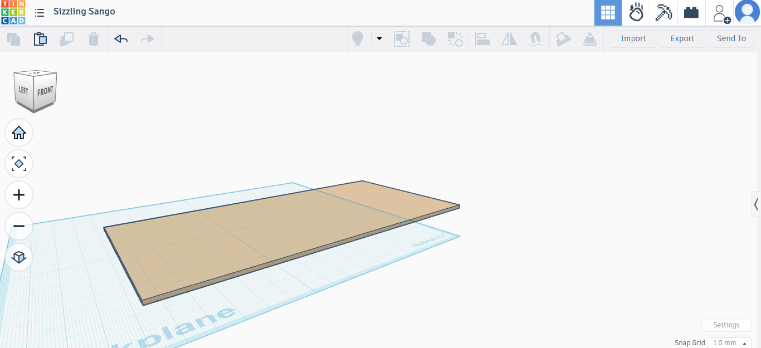Toggle Show all lightbulb icon
The height and width of the screenshot is (348, 761).
357,39
